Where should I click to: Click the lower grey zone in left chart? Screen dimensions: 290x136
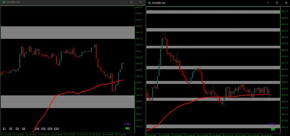pos(67,101)
